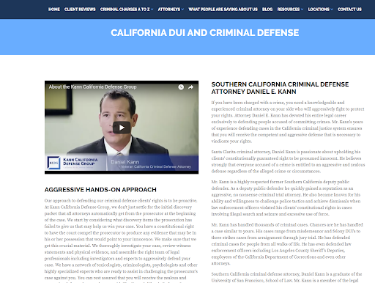Click paragraph starting 'If you have been charged'

(x=288, y=122)
